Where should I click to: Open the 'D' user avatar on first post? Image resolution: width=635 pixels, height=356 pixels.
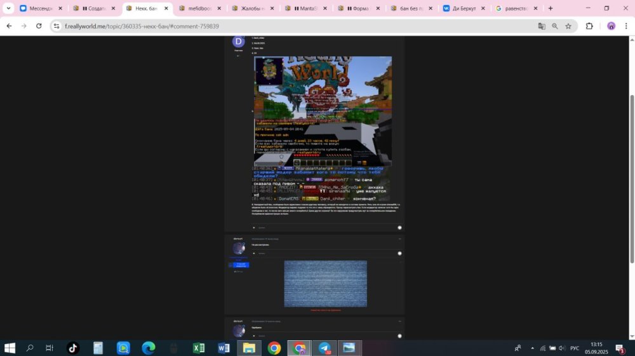pos(239,41)
